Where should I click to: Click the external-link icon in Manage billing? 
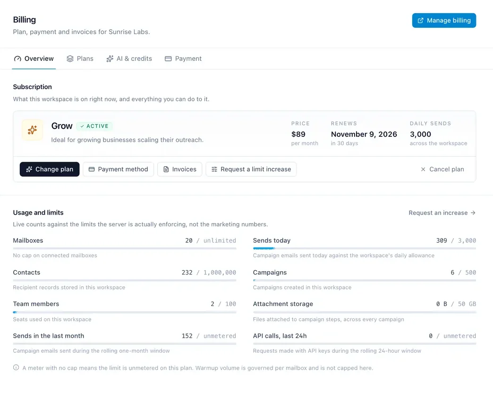(x=420, y=20)
